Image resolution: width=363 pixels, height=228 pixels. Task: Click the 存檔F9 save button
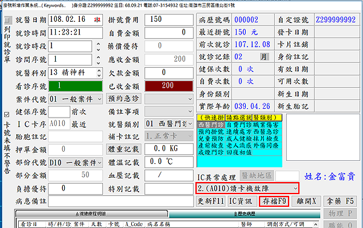coord(274,201)
